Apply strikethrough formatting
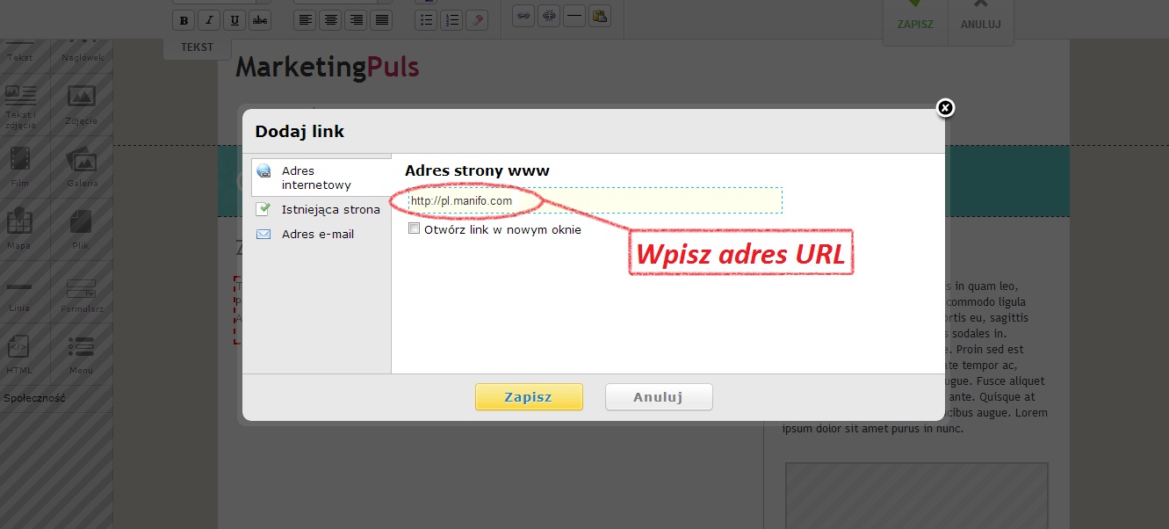The image size is (1169, 529). (260, 20)
